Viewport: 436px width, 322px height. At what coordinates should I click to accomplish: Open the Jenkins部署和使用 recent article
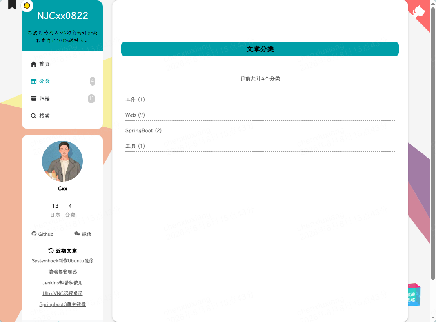pyautogui.click(x=62, y=283)
